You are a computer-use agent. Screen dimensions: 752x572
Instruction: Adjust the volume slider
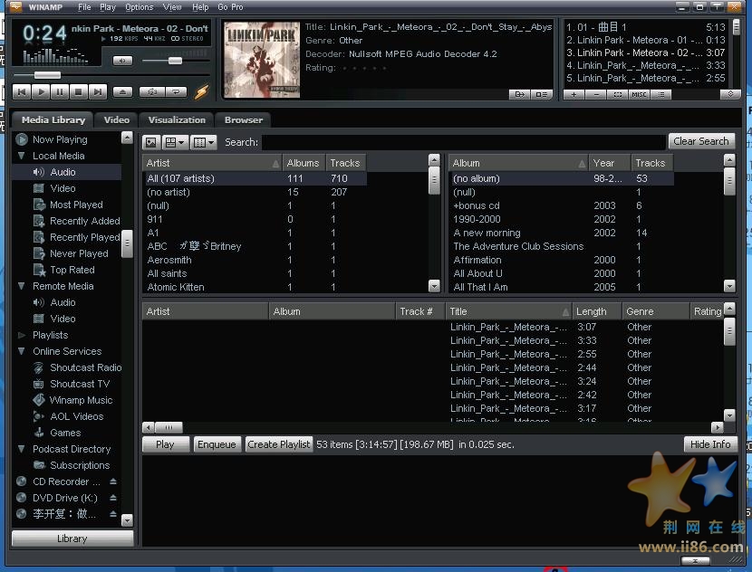pos(176,60)
